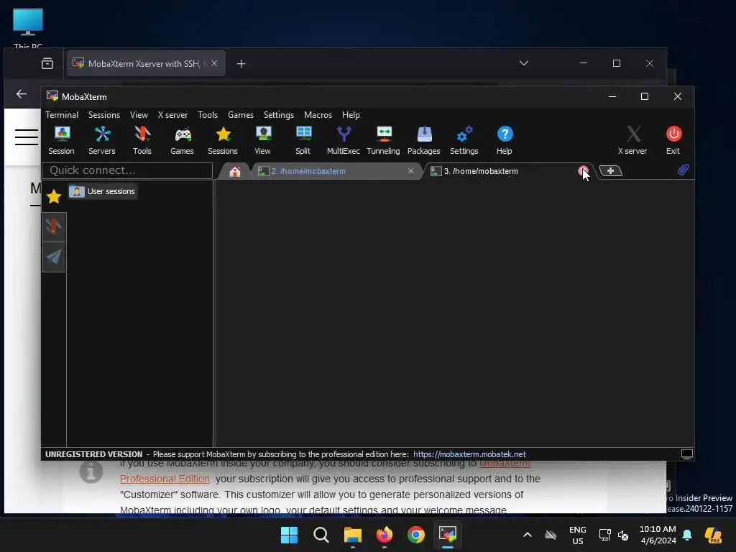Viewport: 736px width, 552px height.
Task: Open the Tools sidebar tab icon
Action: pyautogui.click(x=54, y=226)
